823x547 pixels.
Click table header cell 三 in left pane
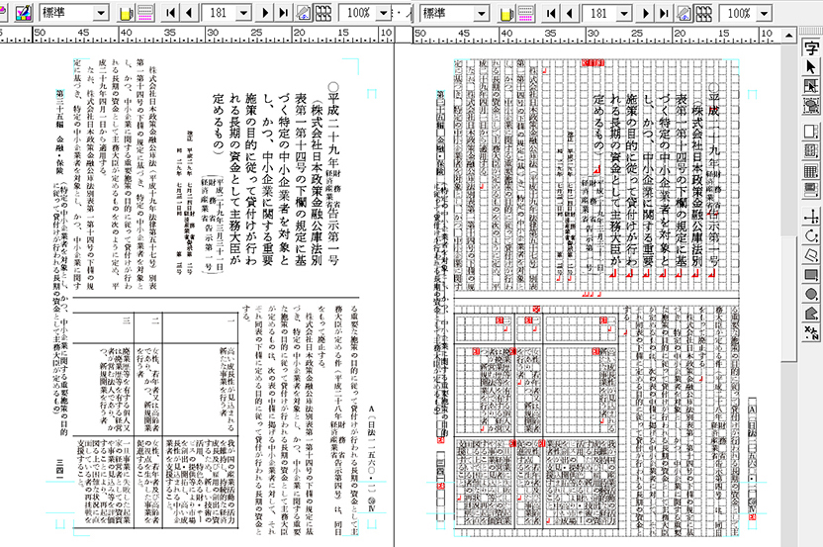127,320
